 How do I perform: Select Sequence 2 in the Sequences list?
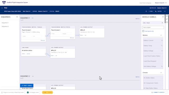5,26
